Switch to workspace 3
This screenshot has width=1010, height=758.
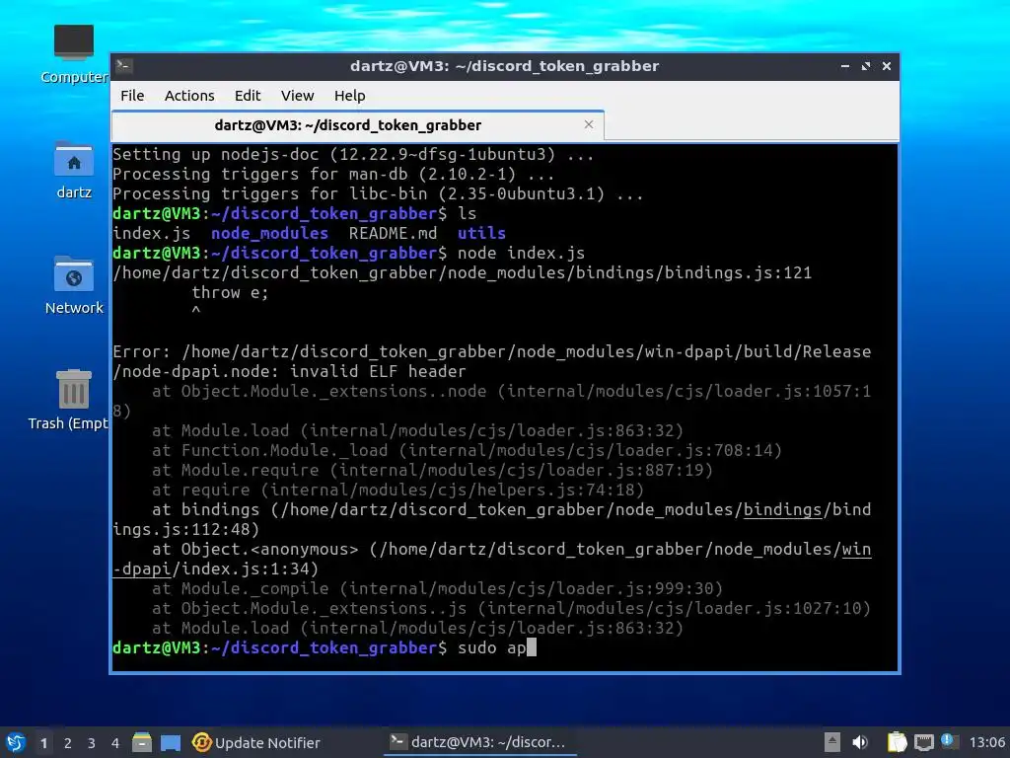click(x=92, y=743)
